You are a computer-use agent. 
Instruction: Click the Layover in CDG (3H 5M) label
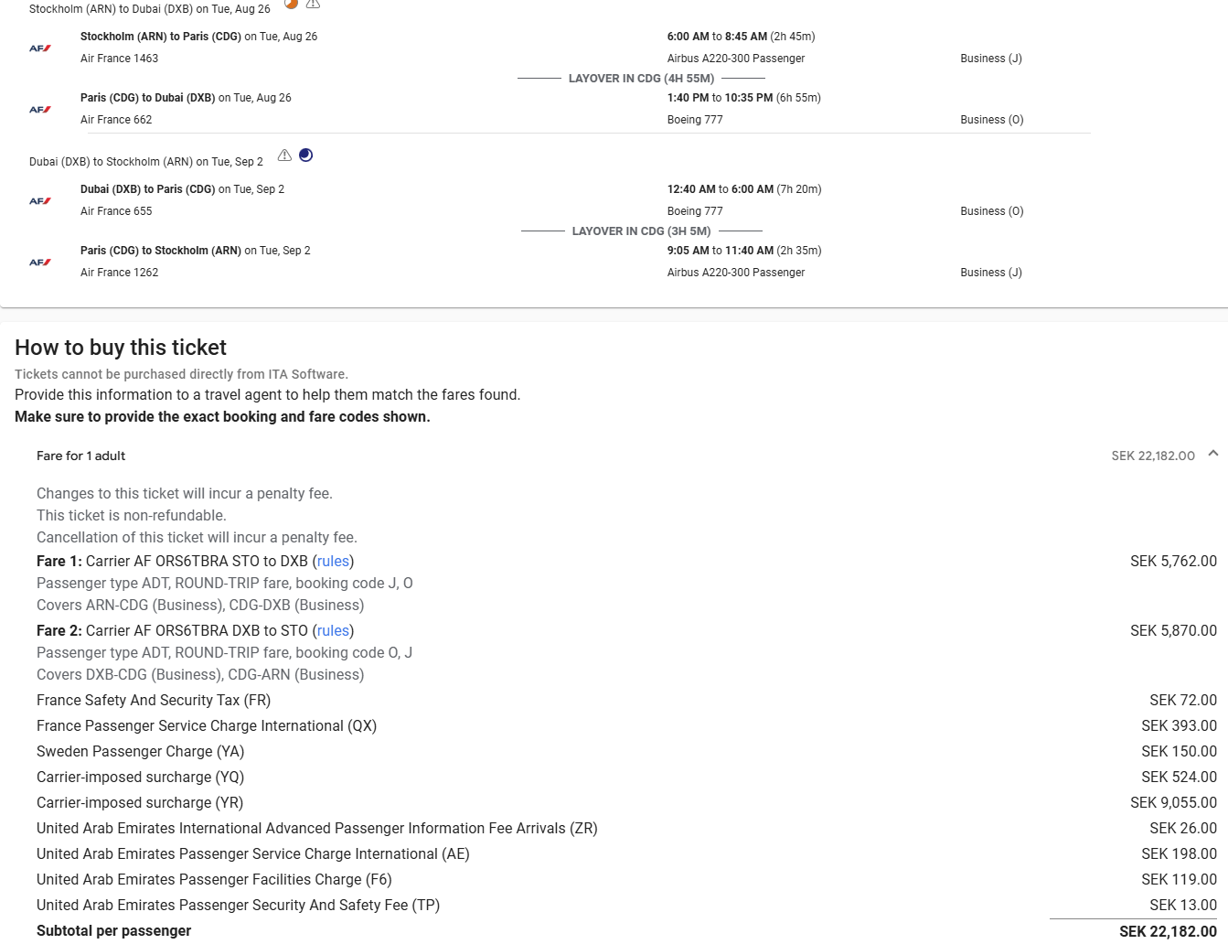(641, 231)
